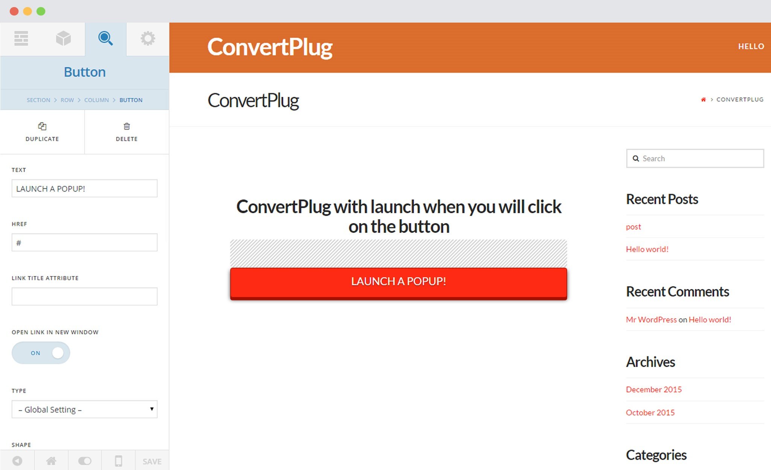The width and height of the screenshot is (771, 470).
Task: Click the Duplicate button icon
Action: [42, 126]
